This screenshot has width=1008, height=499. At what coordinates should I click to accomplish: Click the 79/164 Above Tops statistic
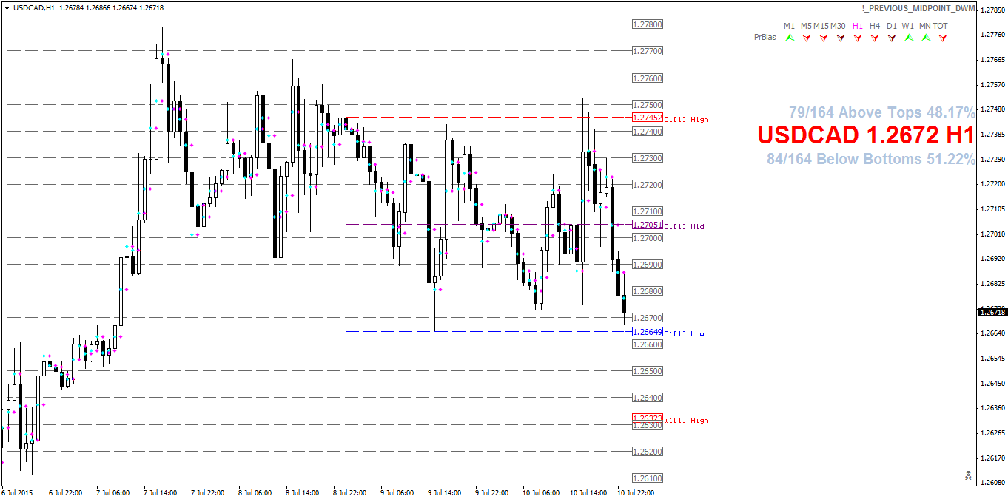(881, 112)
